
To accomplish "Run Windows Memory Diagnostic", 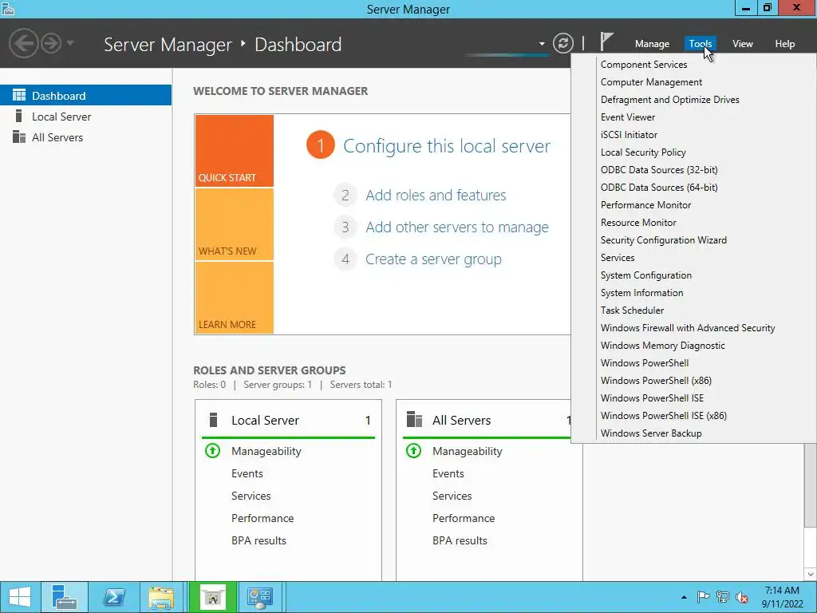I will click(662, 345).
